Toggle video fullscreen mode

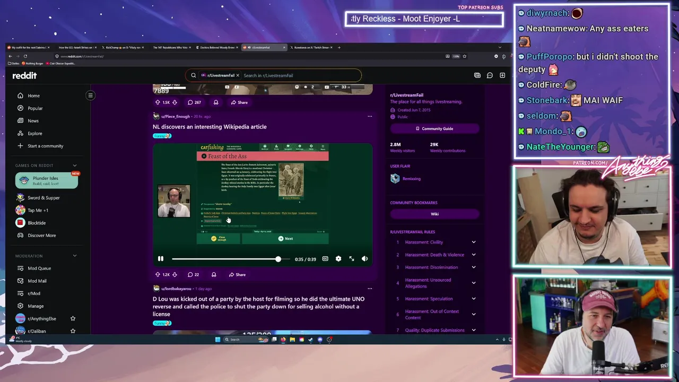(x=352, y=259)
